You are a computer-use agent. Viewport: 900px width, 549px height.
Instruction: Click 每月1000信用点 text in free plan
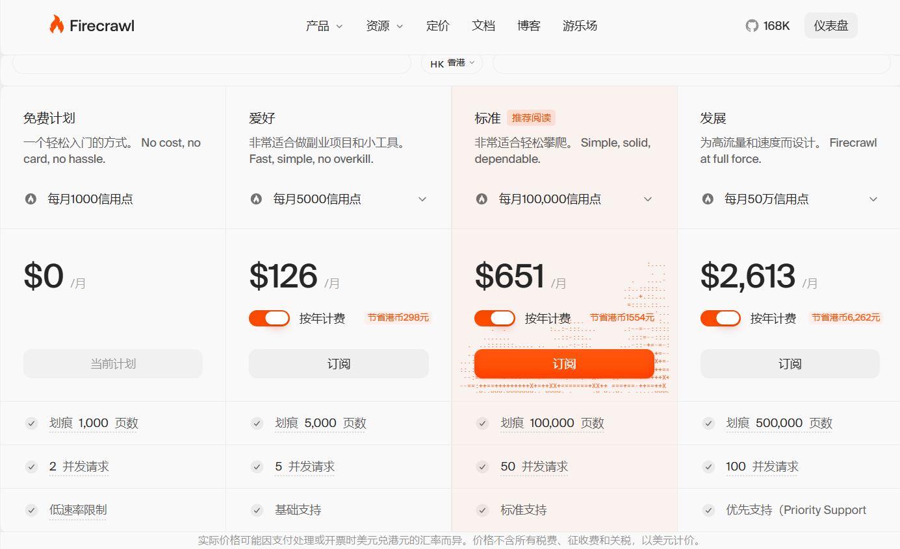pos(90,199)
